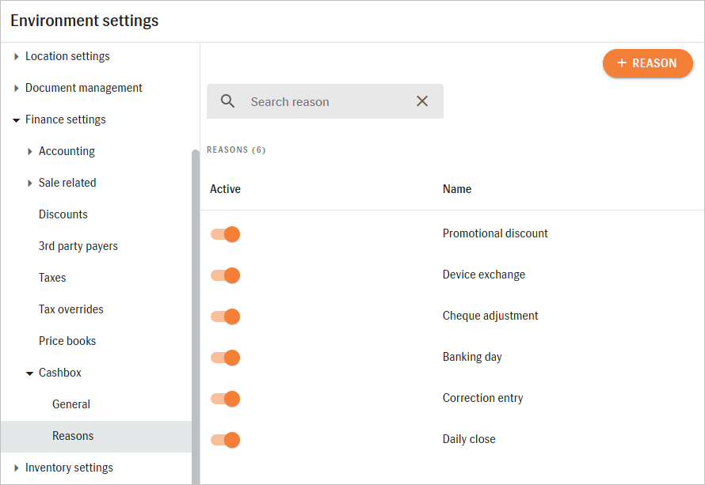Add a new reason with + REASON
Image resolution: width=705 pixels, height=485 pixels.
[x=647, y=63]
